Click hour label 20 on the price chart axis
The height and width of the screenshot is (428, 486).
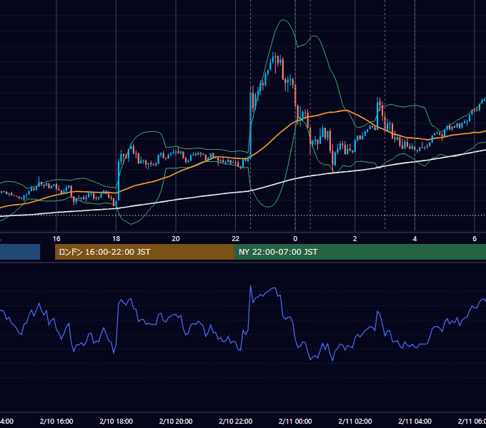click(x=176, y=239)
